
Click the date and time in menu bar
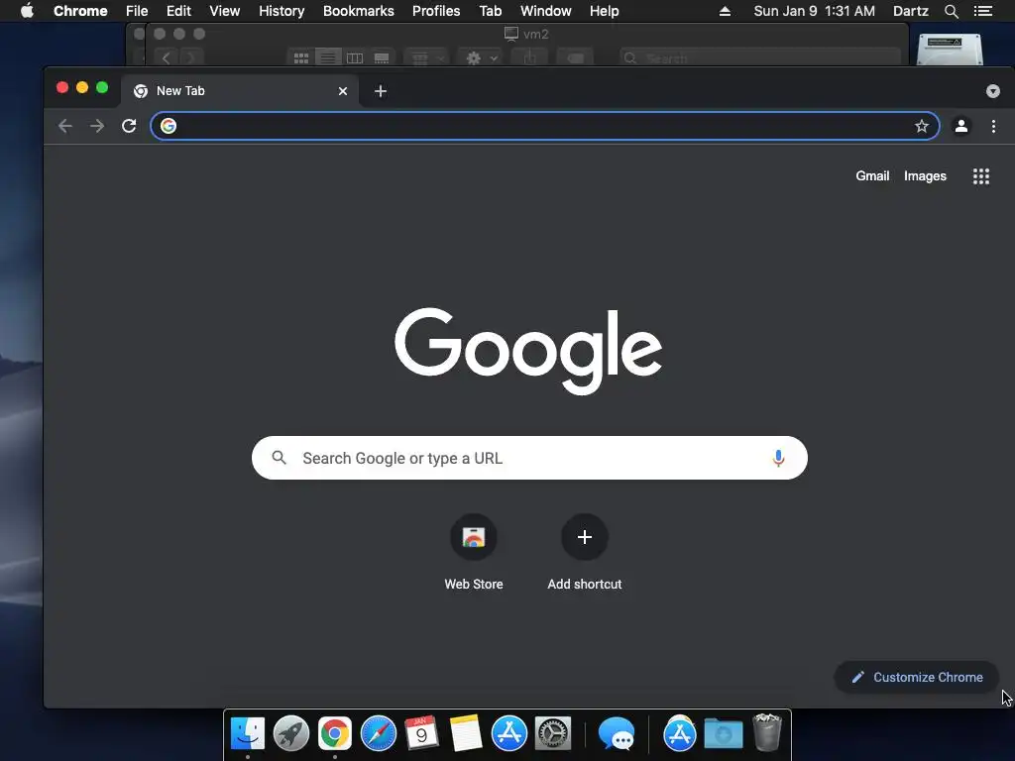(x=815, y=11)
